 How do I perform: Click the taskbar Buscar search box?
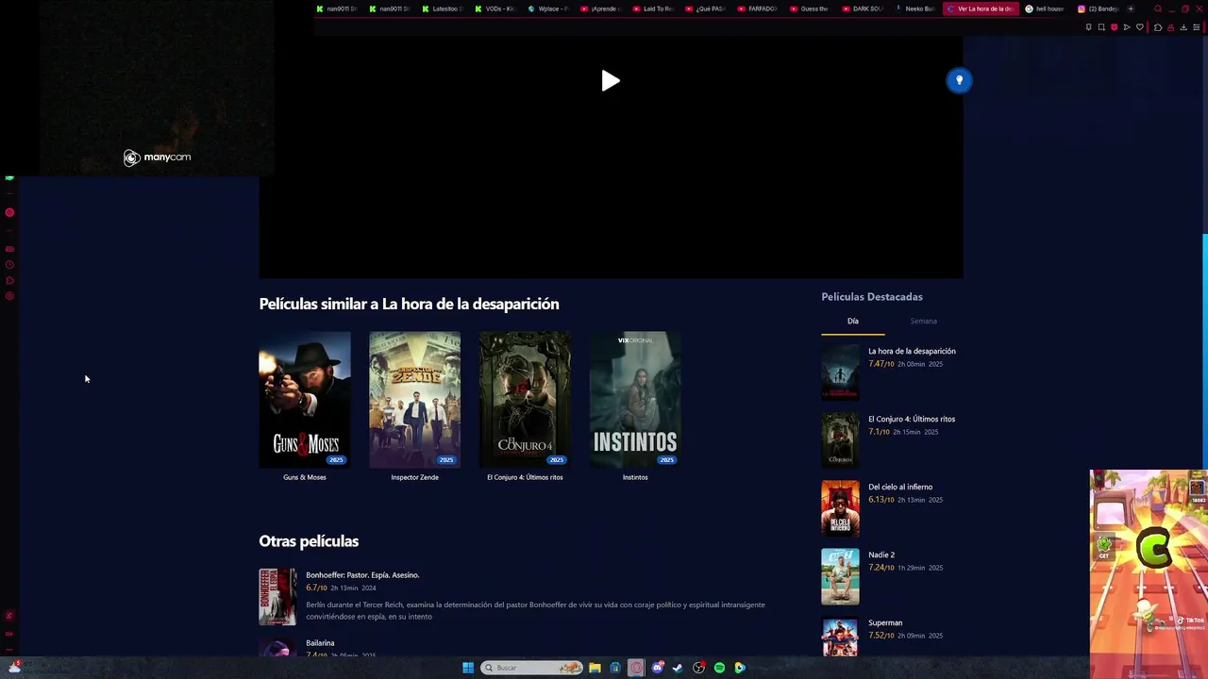pos(531,668)
